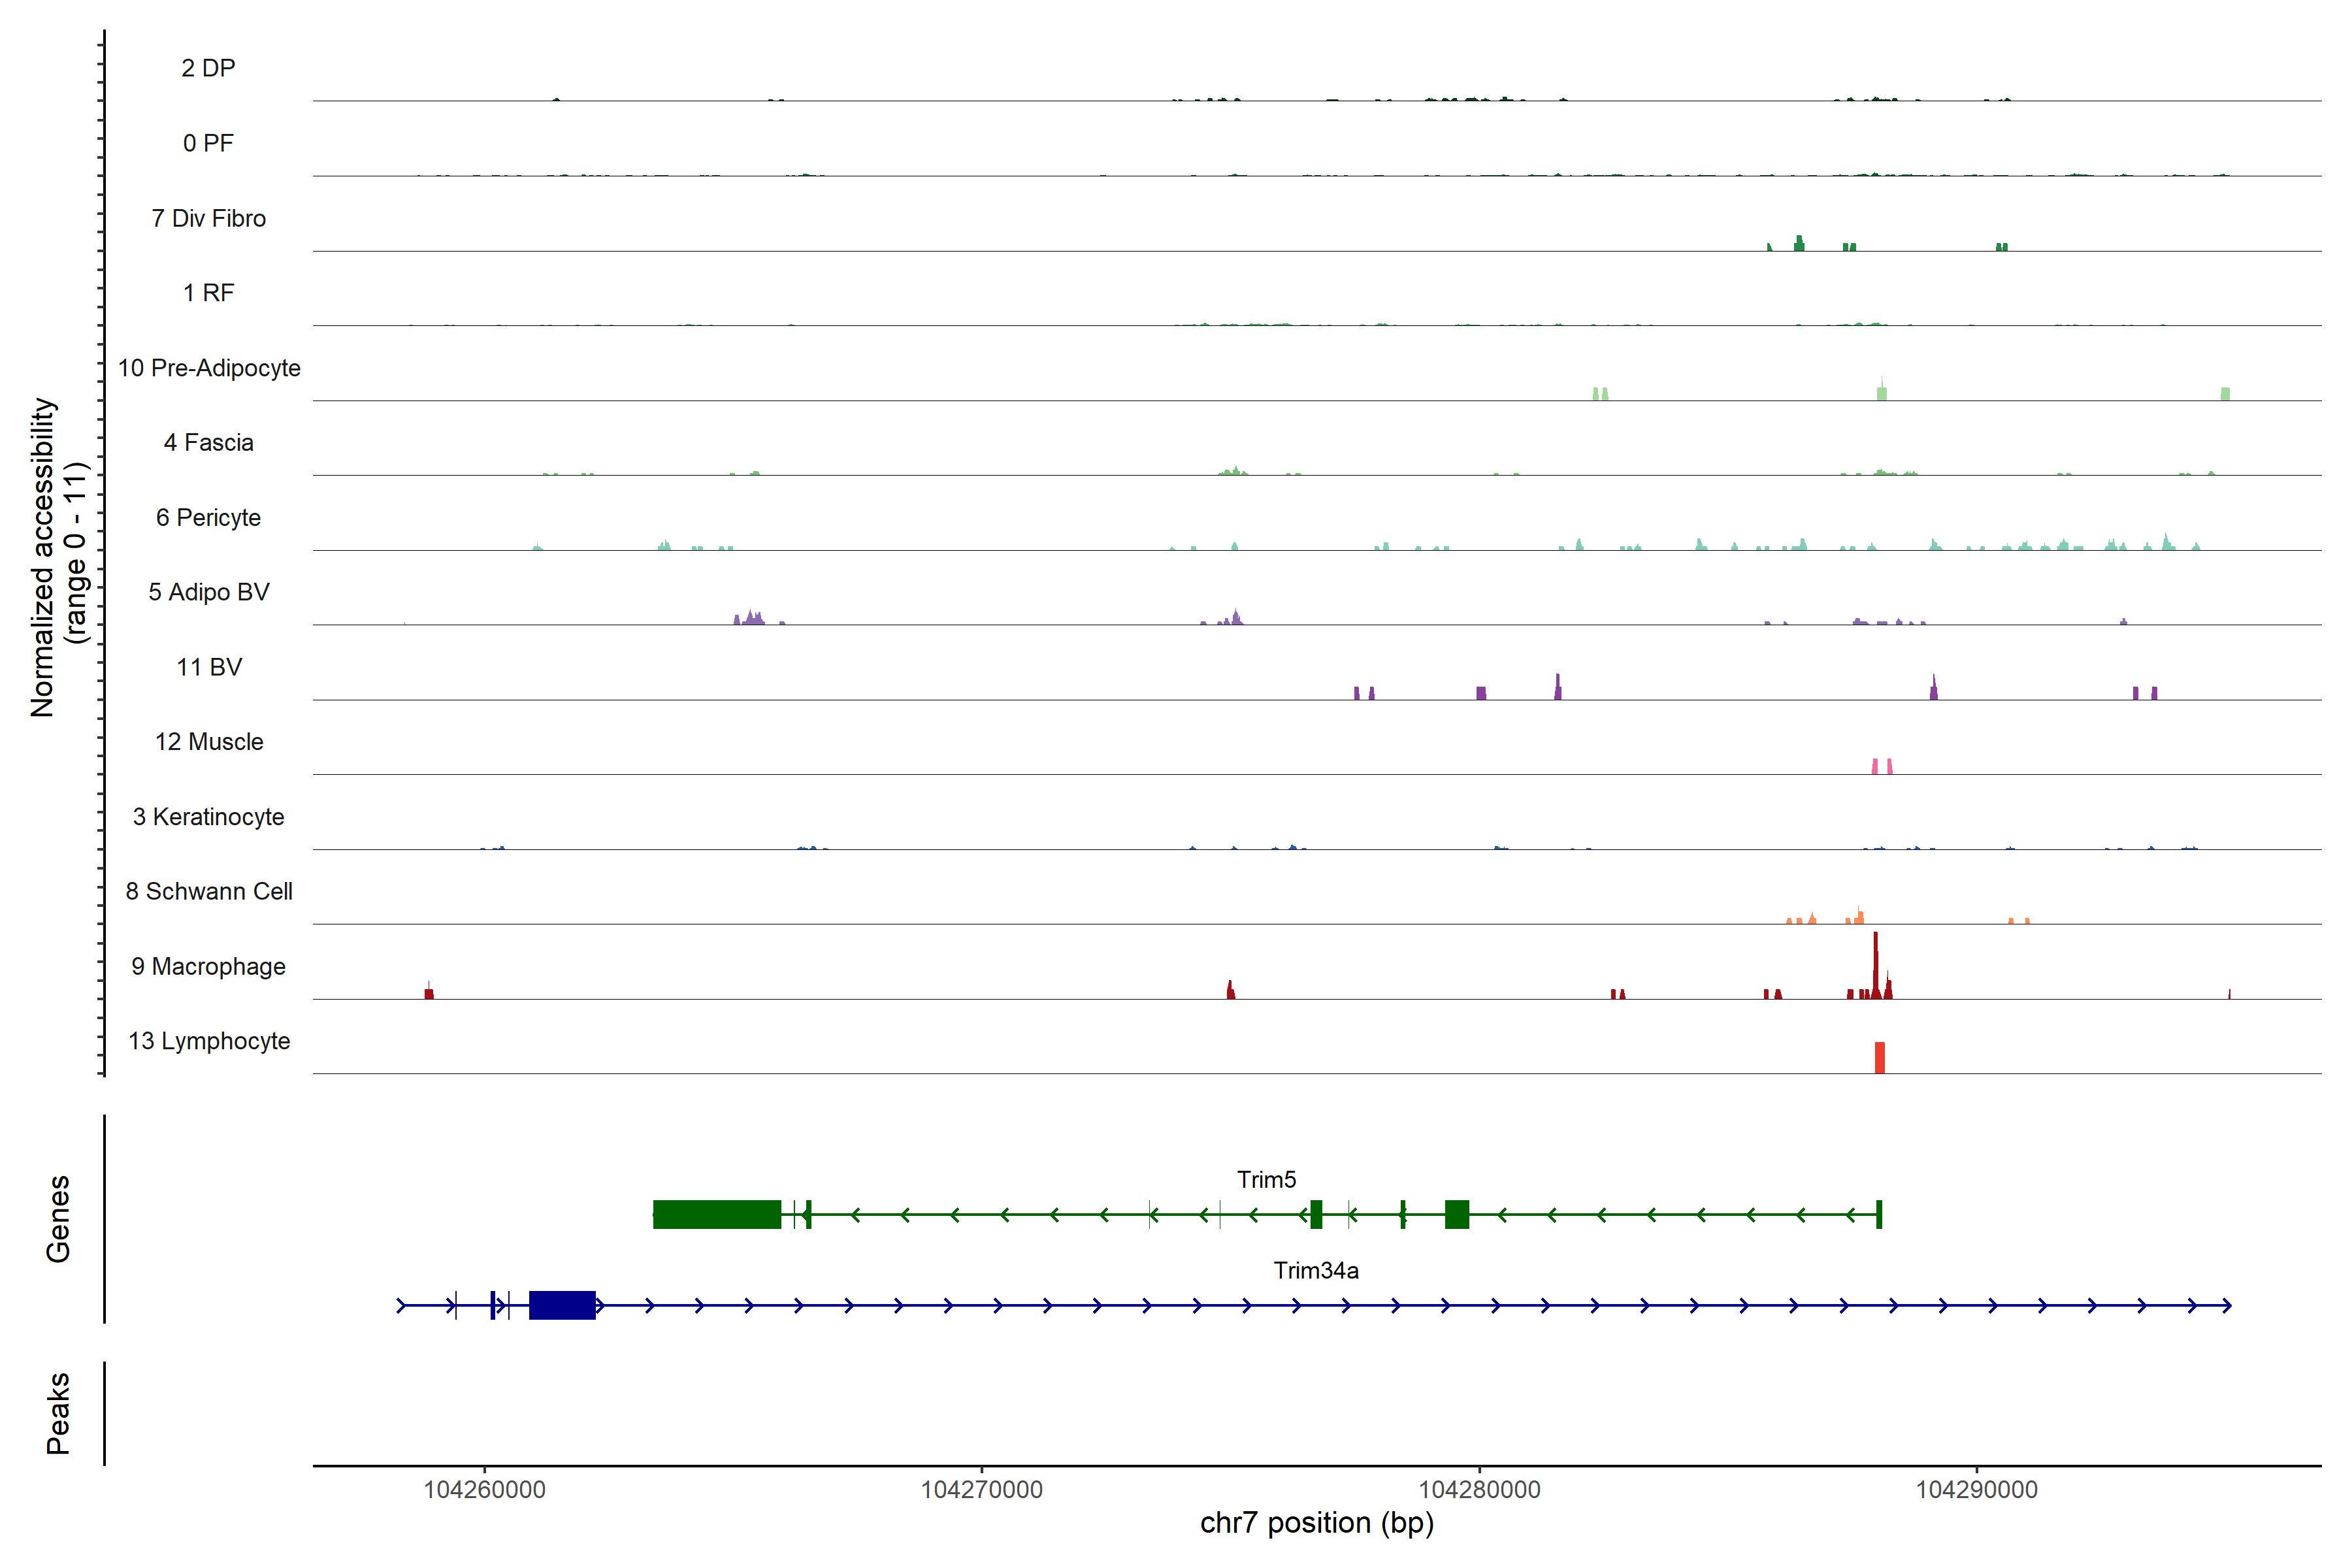Click the 104270000 axis tick label
This screenshot has height=1568, width=2352.
coord(981,1489)
